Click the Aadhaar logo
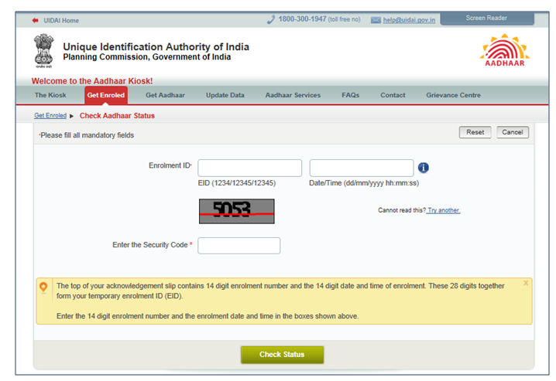Screen dimensions: 556x381 click(505, 50)
